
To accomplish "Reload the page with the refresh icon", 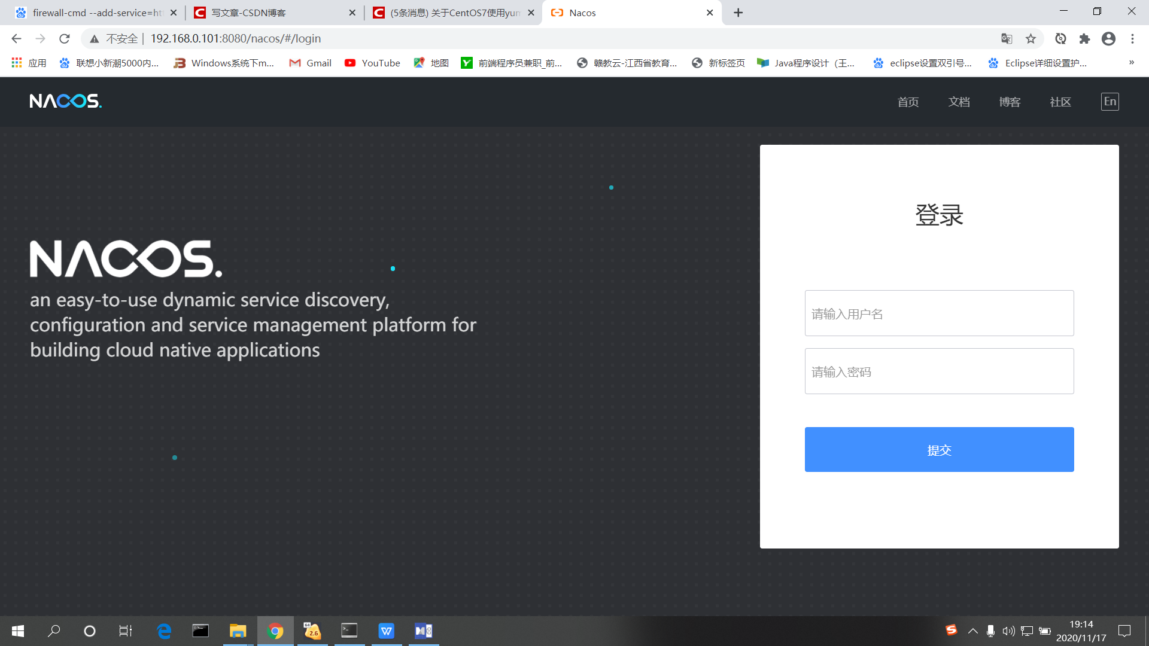I will (x=65, y=39).
